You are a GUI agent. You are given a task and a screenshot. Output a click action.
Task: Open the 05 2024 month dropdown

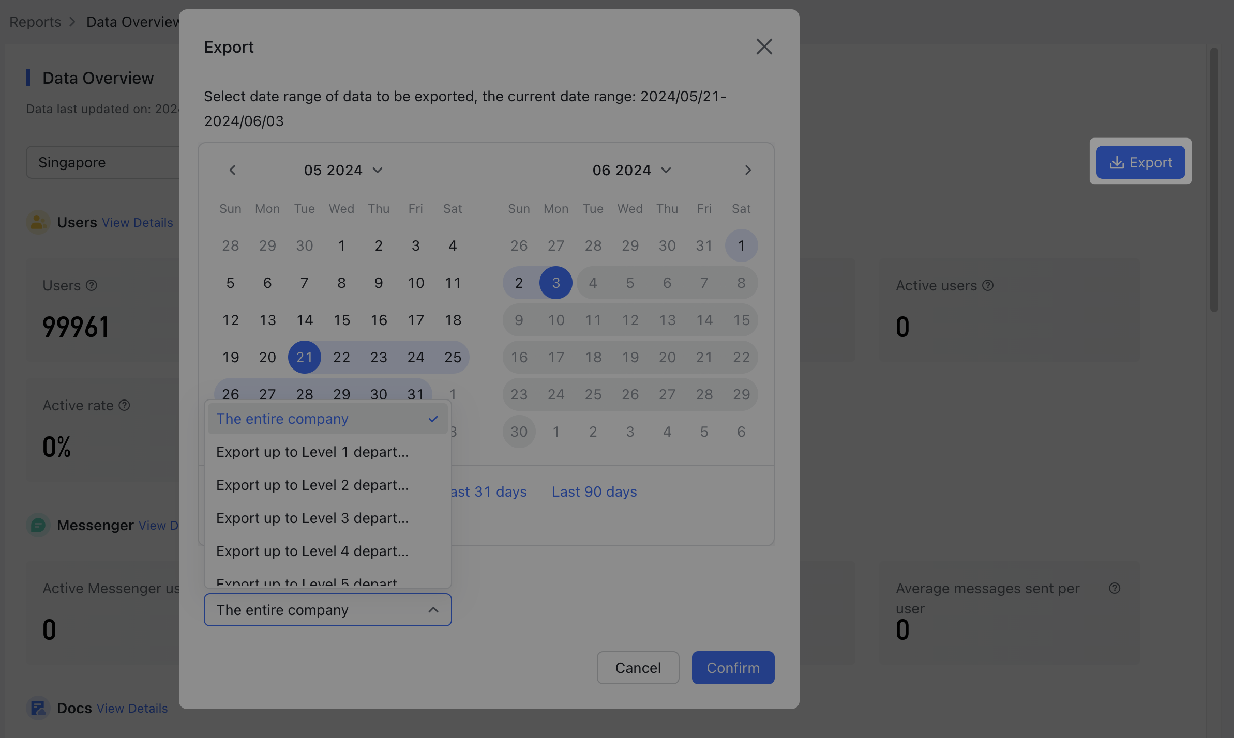[343, 170]
